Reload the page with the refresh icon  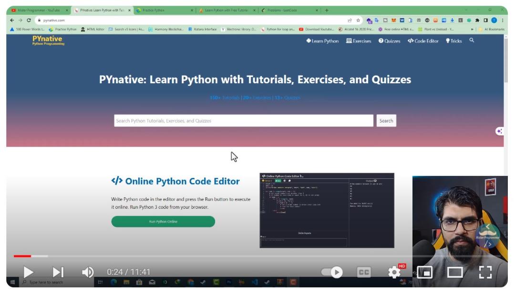(29, 20)
